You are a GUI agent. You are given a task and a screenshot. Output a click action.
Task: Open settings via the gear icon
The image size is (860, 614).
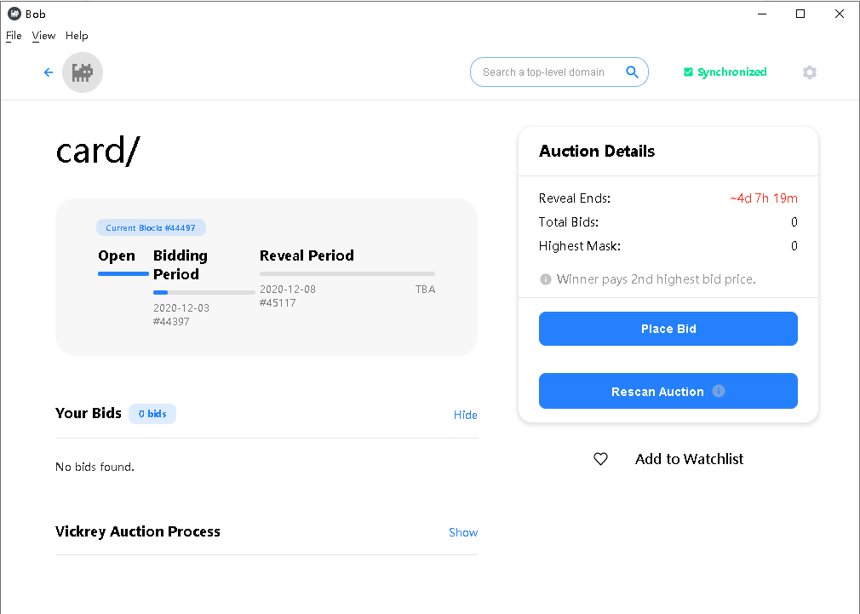pyautogui.click(x=810, y=72)
